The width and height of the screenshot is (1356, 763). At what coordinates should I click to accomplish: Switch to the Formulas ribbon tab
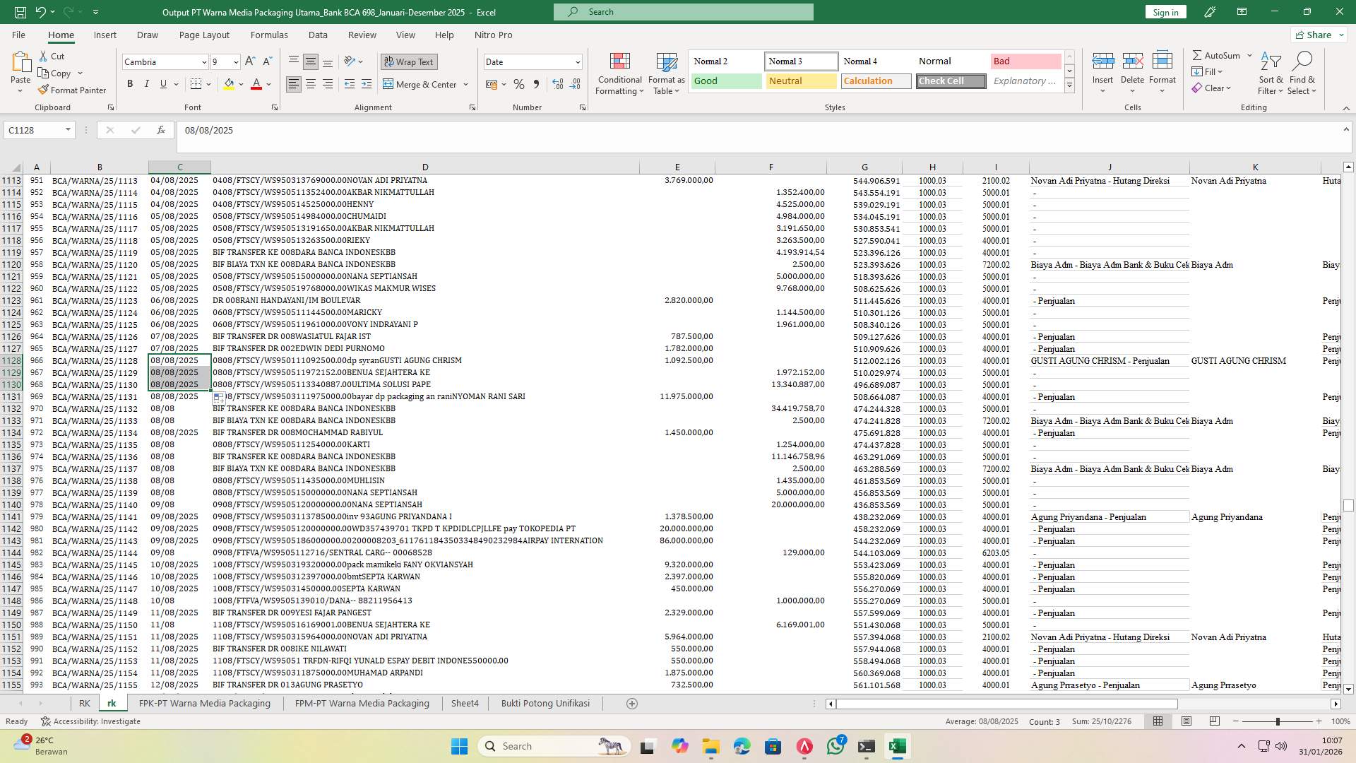coord(269,35)
